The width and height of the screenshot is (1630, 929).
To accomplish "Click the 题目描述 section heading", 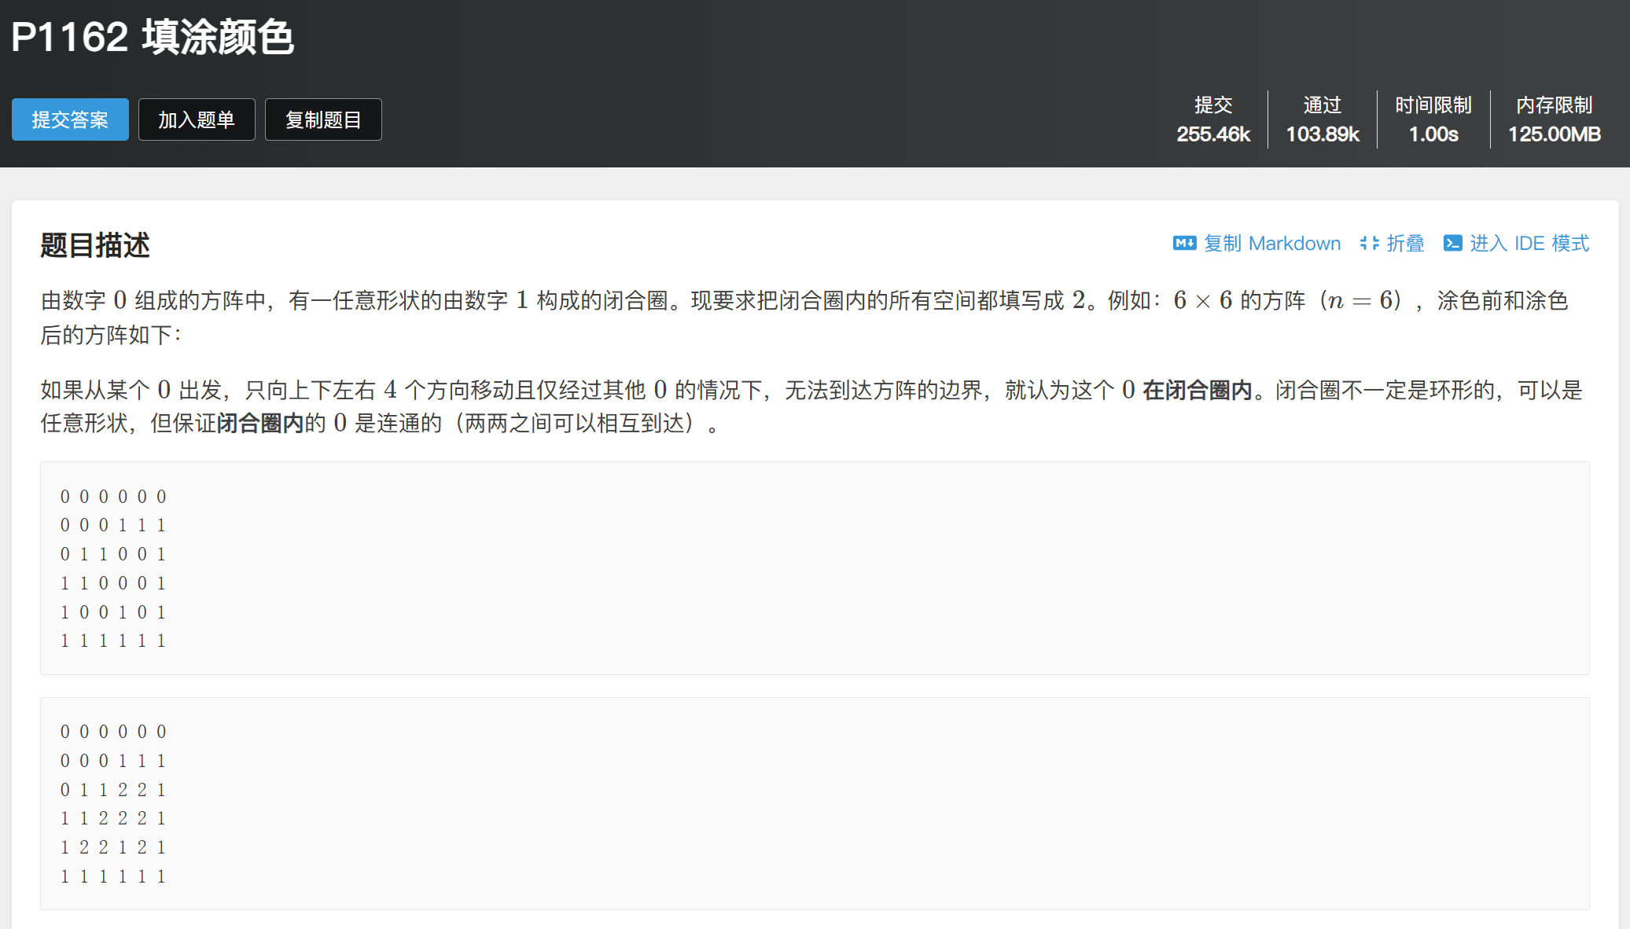I will [95, 245].
